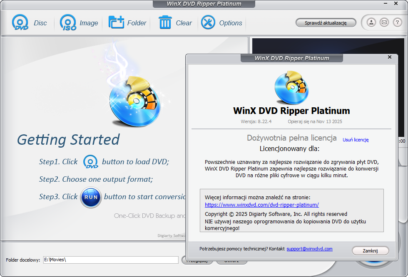Minimize the main WinX window
Screen dimensions: 408x277
(x=386, y=3)
